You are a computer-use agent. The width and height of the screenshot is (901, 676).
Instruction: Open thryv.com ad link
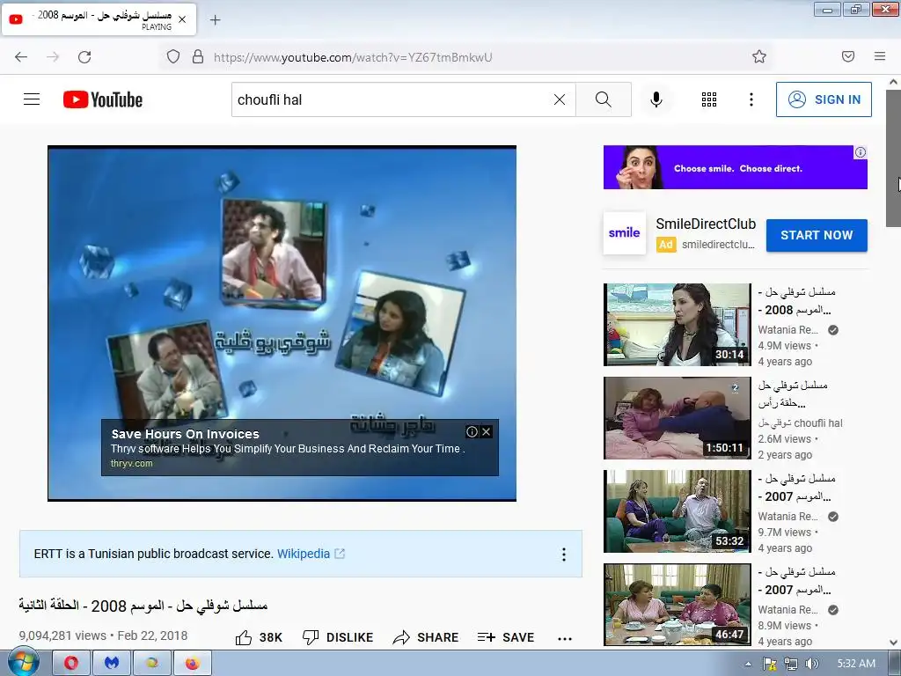[x=132, y=463]
